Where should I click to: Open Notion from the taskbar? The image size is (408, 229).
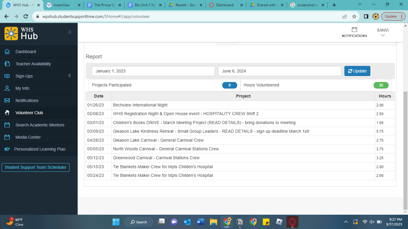pyautogui.click(x=240, y=222)
